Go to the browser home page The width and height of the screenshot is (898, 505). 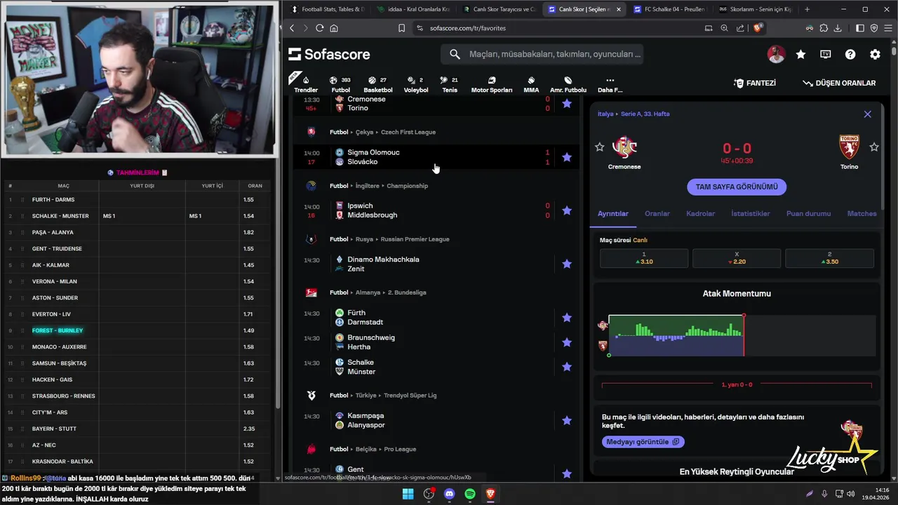pos(334,28)
